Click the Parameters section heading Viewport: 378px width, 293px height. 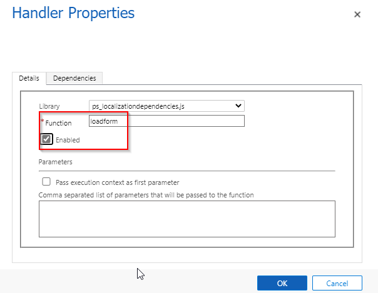pos(55,162)
